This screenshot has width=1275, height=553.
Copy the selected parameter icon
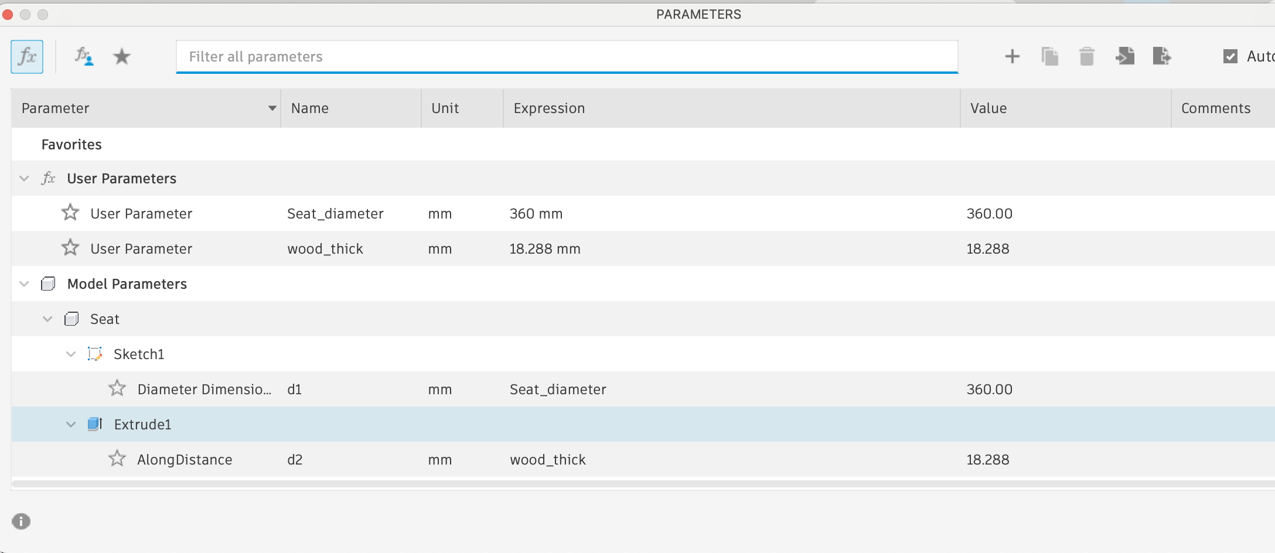pyautogui.click(x=1049, y=56)
